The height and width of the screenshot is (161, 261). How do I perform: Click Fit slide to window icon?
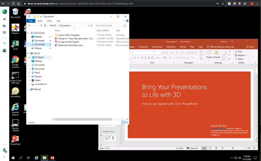click(254, 148)
